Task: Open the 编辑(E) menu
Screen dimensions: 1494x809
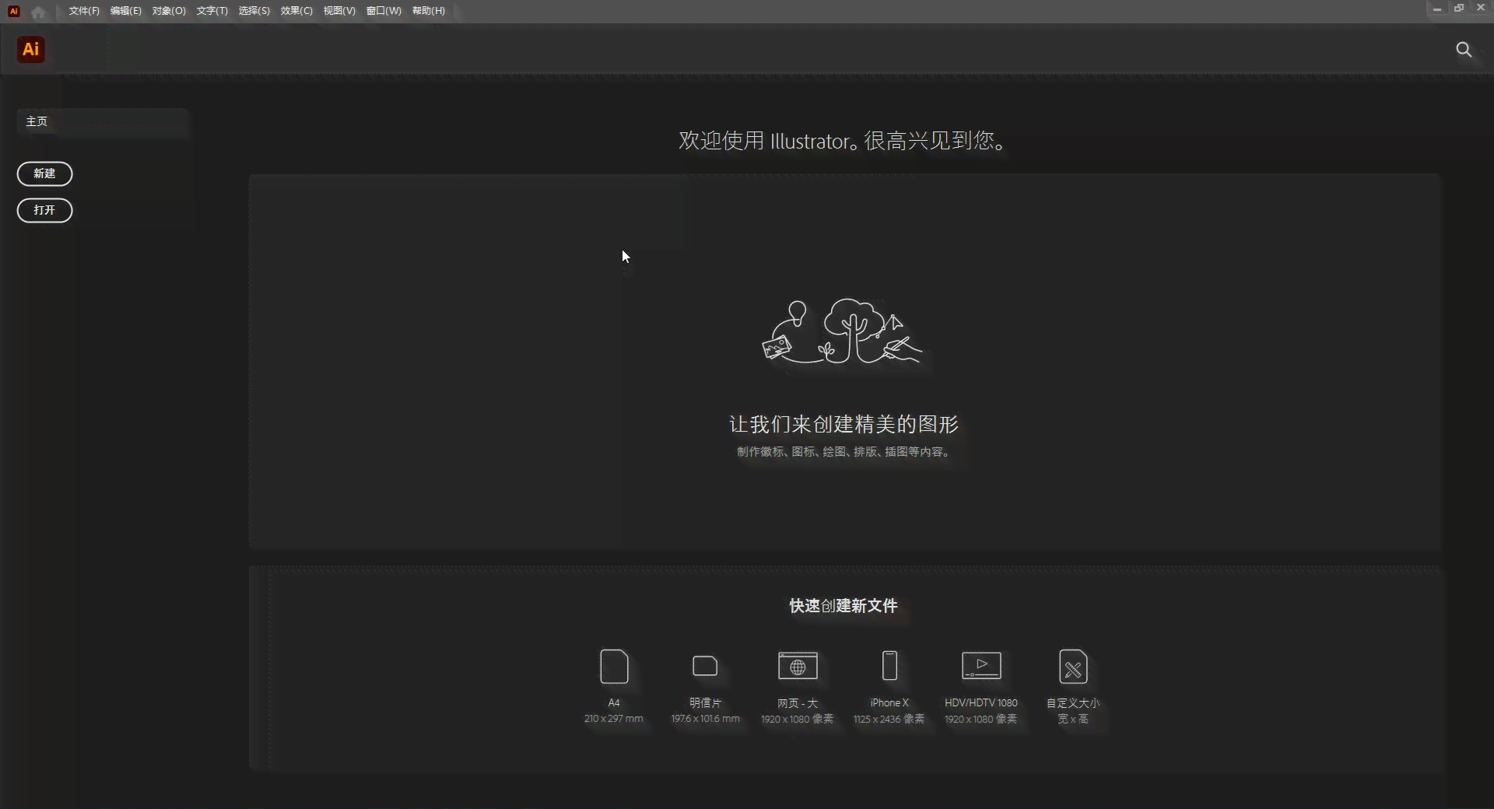Action: (126, 11)
